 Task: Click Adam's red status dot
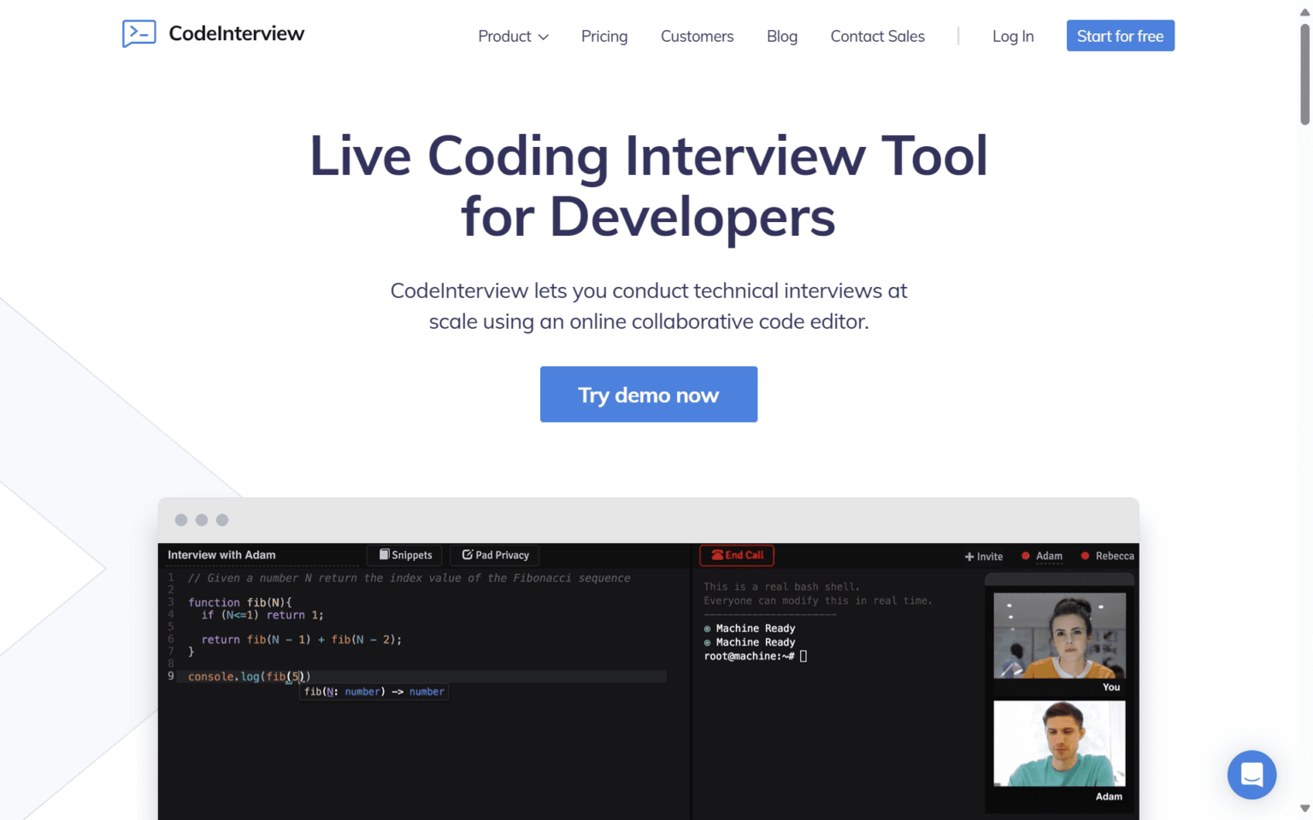(x=1026, y=556)
